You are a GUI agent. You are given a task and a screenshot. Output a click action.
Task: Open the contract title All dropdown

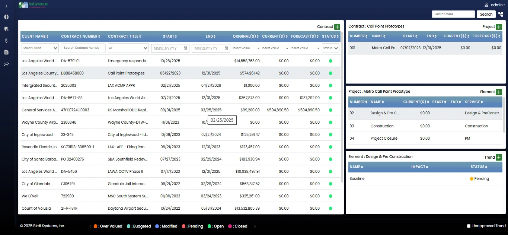(128, 48)
